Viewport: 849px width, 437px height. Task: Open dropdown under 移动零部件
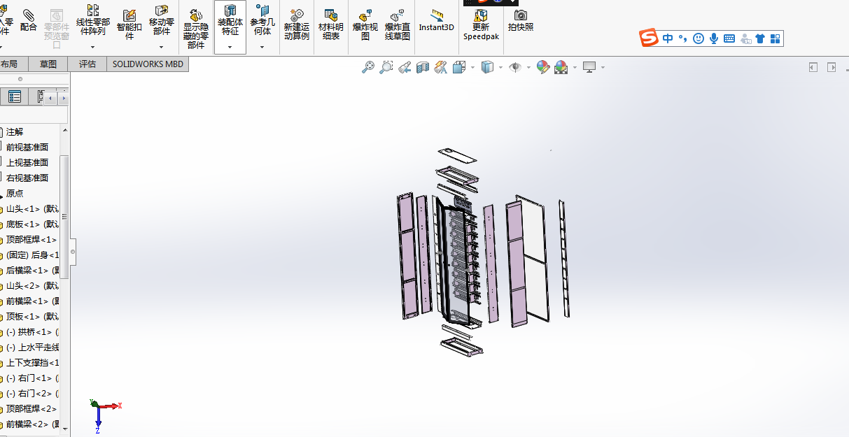coord(162,47)
